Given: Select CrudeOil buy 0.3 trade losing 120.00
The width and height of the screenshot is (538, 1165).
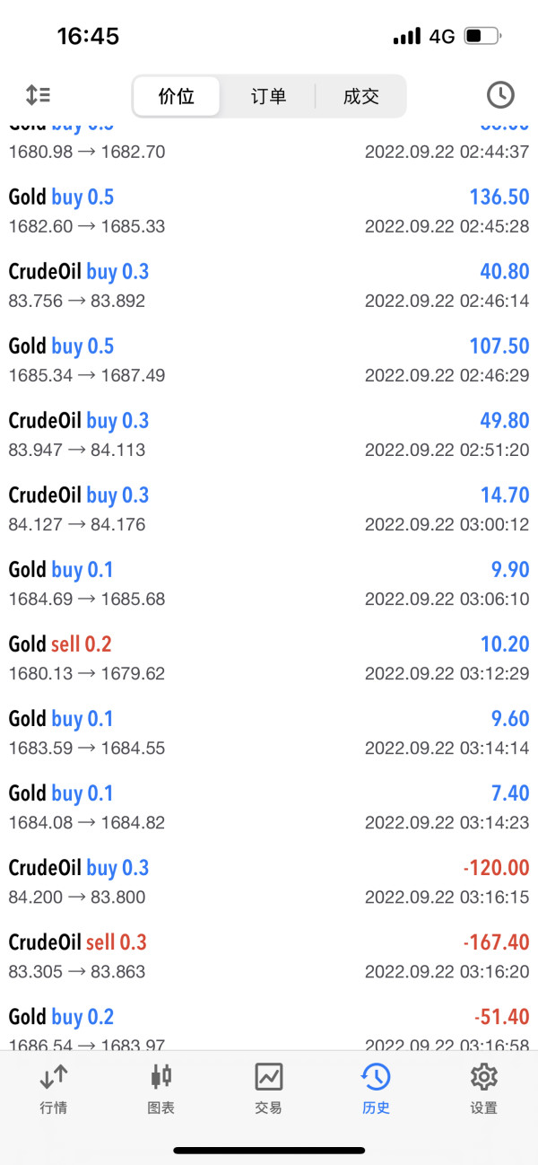Looking at the screenshot, I should [269, 881].
